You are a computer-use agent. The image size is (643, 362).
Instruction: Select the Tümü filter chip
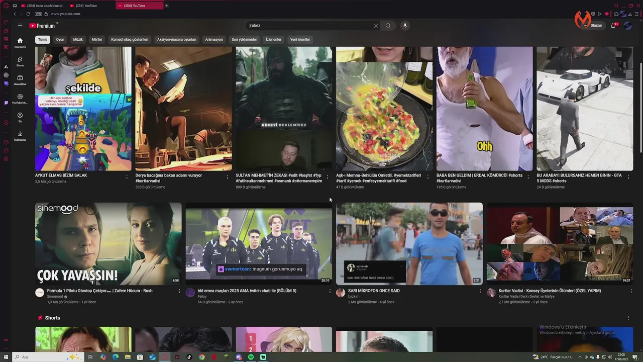[x=43, y=39]
